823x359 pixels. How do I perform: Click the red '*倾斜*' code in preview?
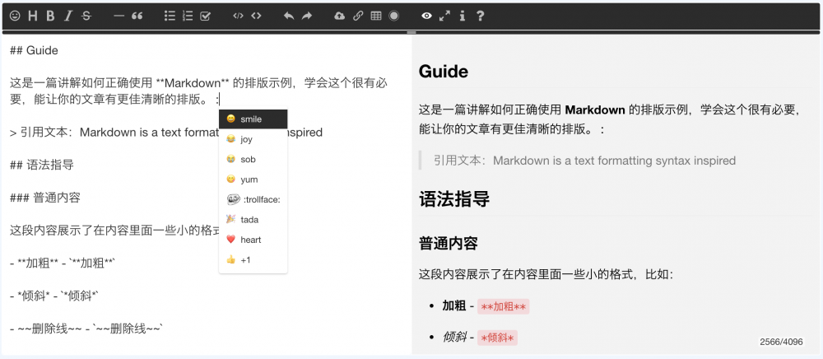498,338
